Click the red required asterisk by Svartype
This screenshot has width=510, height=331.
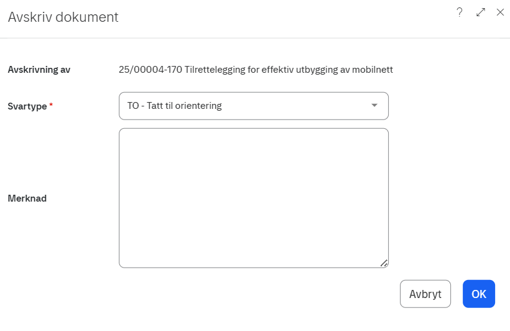click(x=51, y=106)
